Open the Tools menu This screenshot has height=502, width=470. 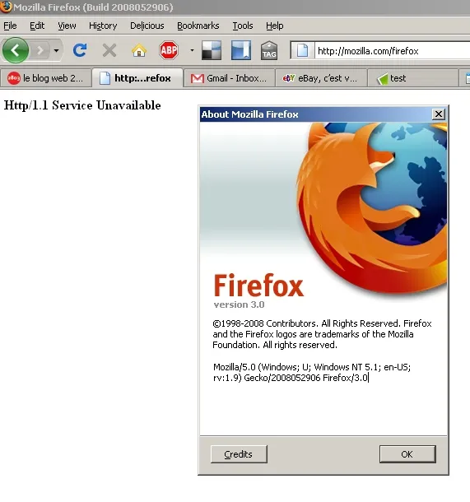click(x=243, y=26)
